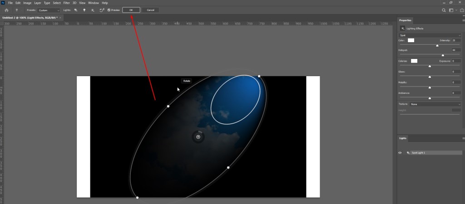Open the Edit menu
Viewport: 465px width, 204px height.
point(18,3)
